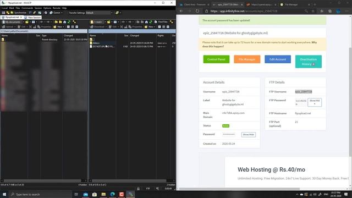Click the local panel home directory icon
The image size is (352, 198).
coord(65,22)
